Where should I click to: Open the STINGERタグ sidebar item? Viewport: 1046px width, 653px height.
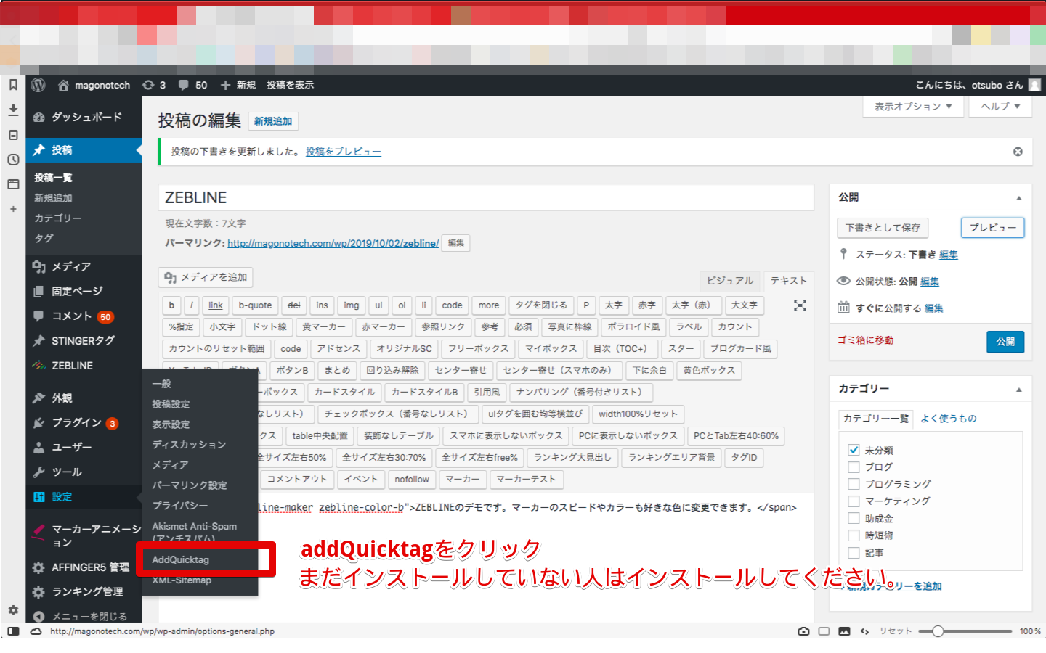click(x=84, y=341)
